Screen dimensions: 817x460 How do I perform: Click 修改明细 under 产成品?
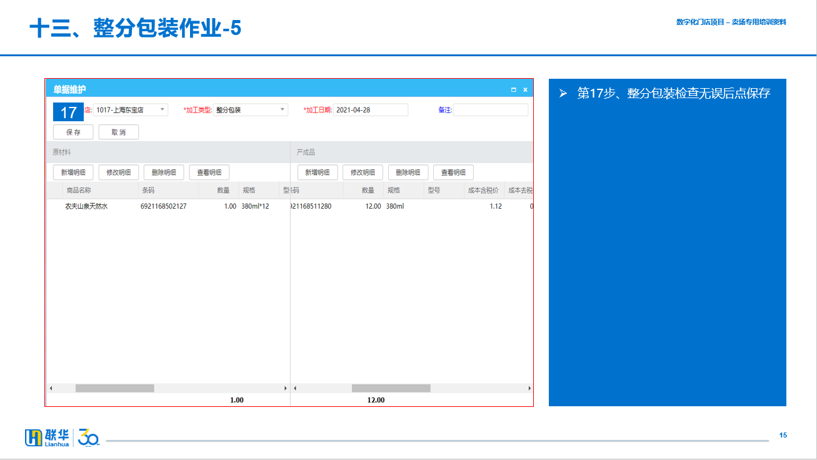point(363,172)
